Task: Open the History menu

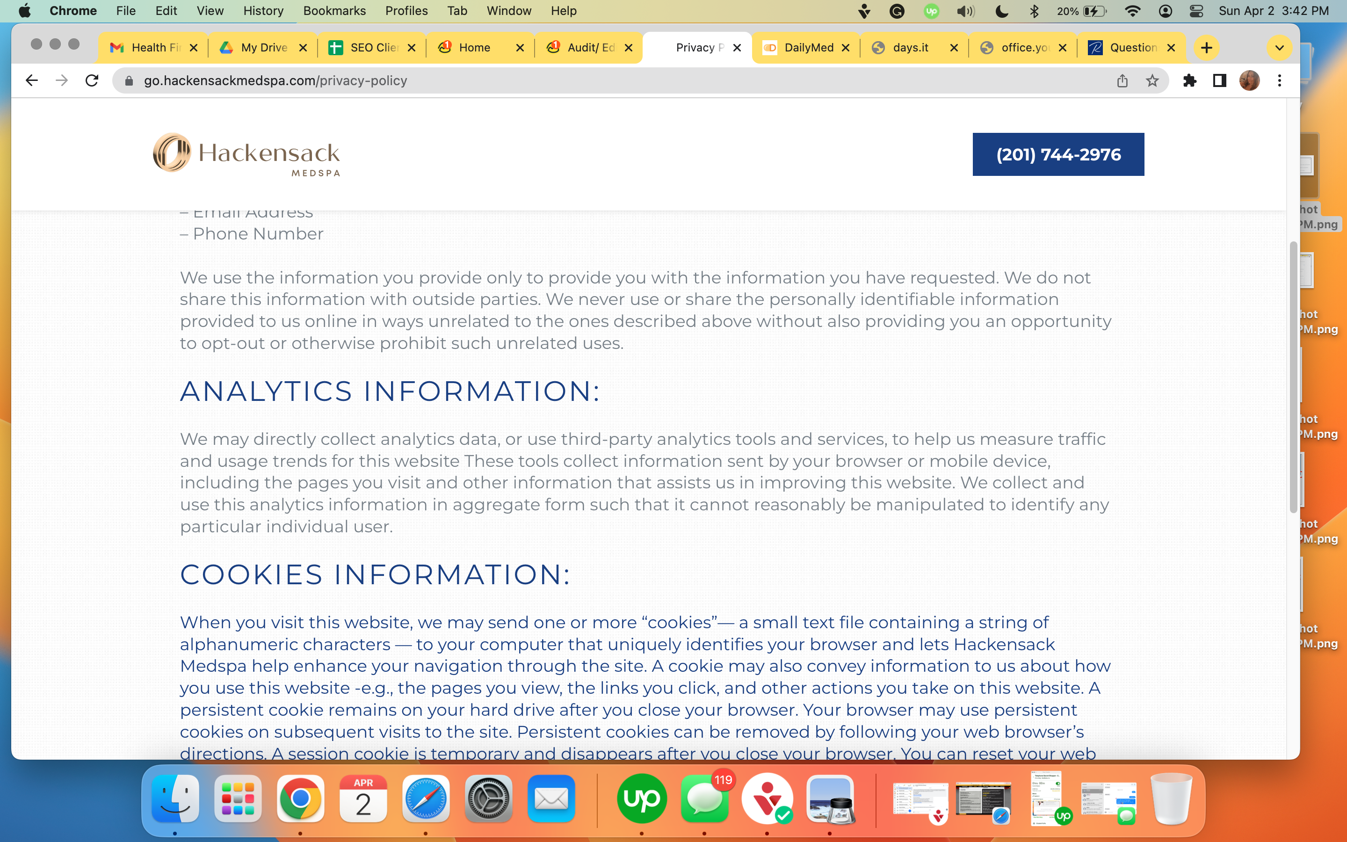Action: (263, 11)
